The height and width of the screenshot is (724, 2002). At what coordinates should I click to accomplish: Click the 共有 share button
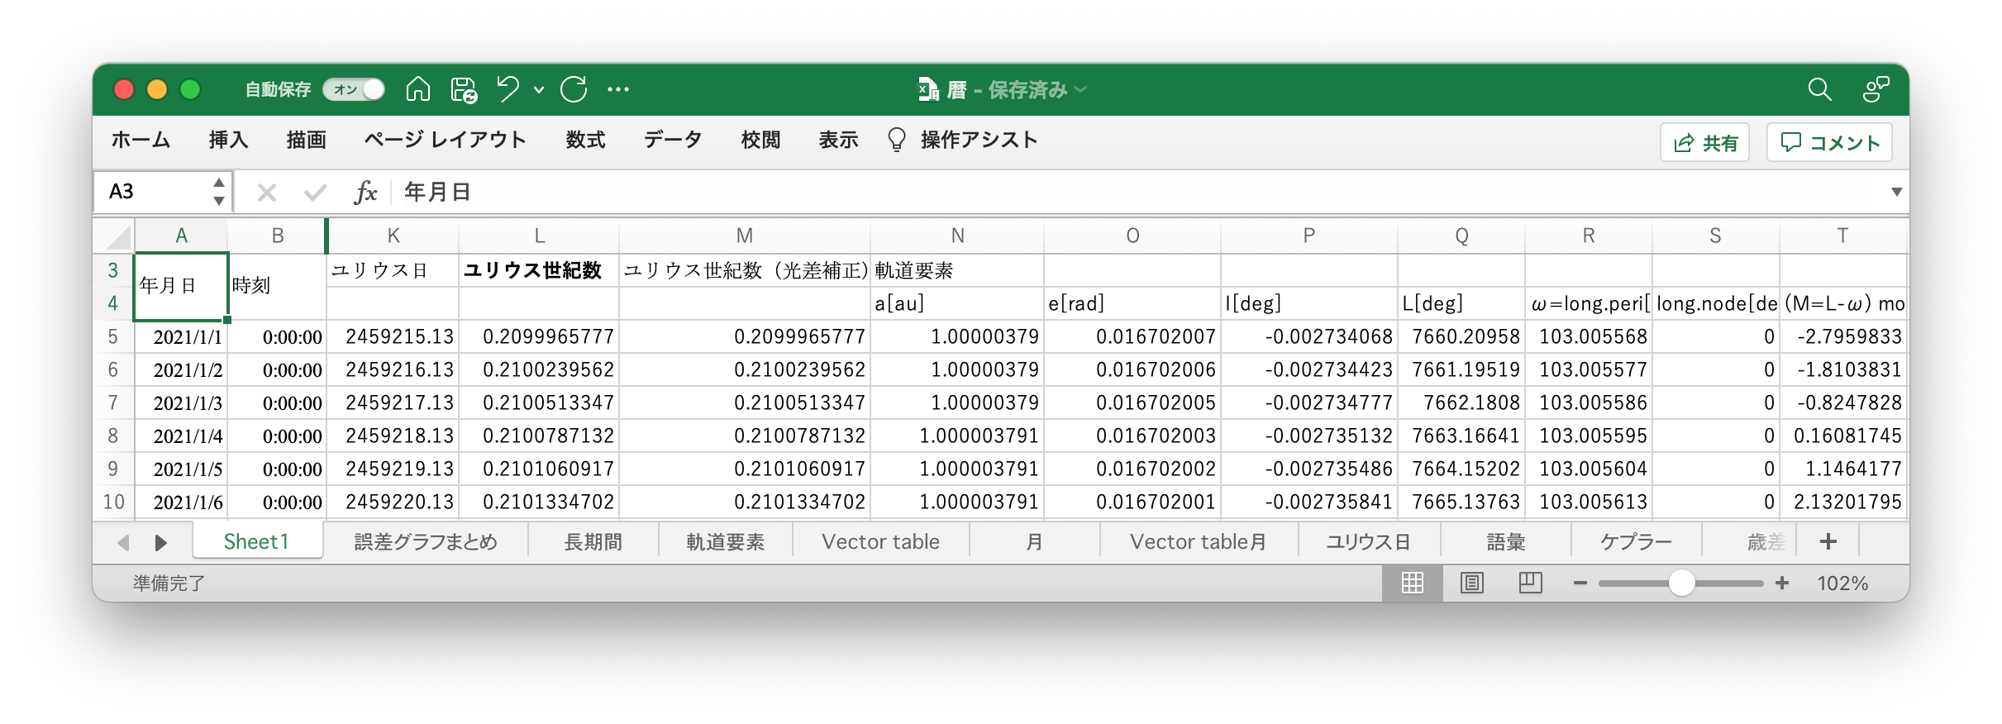(x=1705, y=143)
